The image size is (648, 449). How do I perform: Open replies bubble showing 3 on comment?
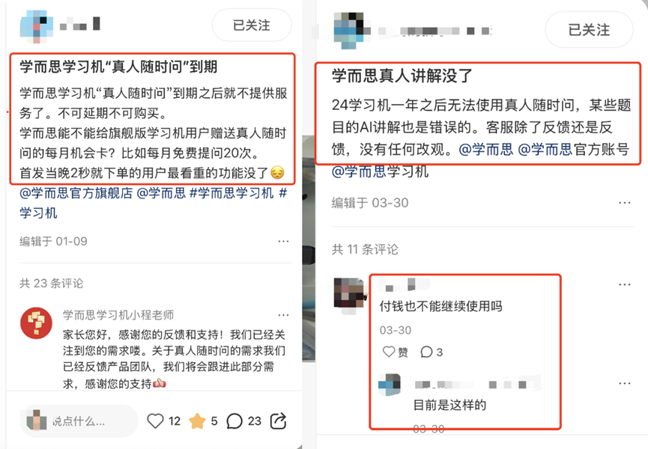(432, 352)
